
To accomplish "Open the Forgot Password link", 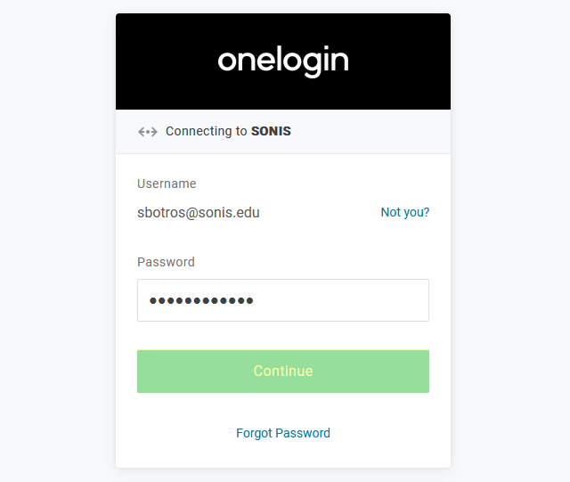I will click(x=282, y=433).
